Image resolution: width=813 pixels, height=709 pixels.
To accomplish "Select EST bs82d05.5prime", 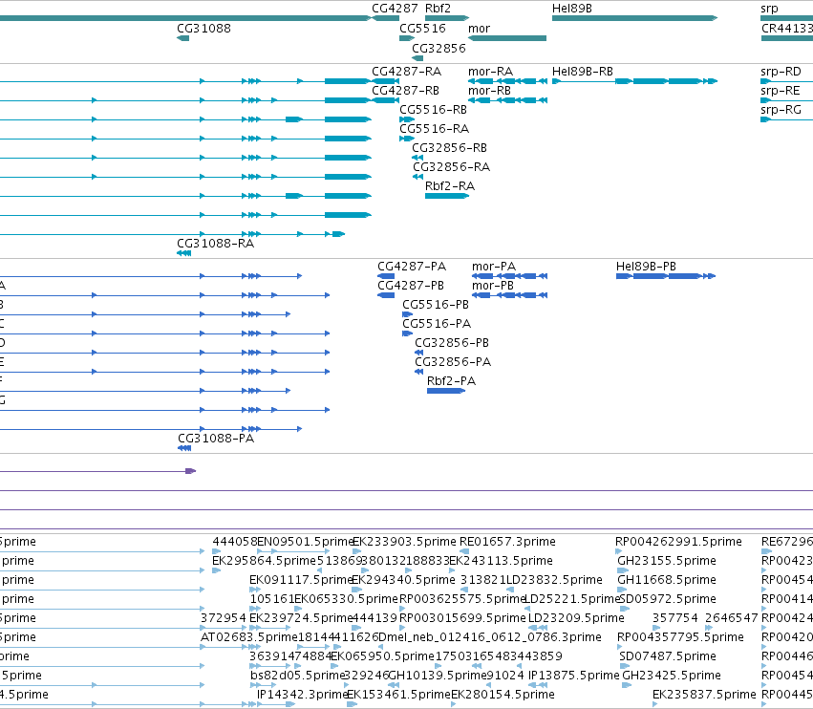I will [x=298, y=676].
